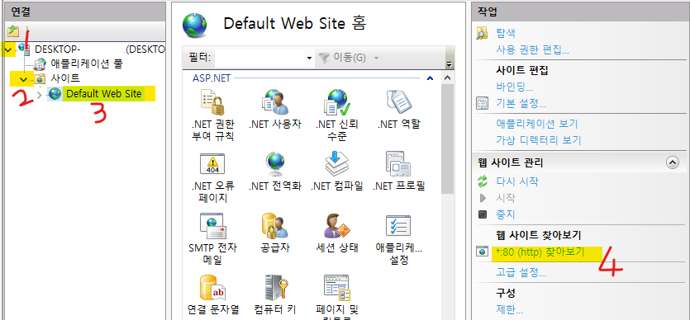Click the create connection toolbar icon

(13, 31)
